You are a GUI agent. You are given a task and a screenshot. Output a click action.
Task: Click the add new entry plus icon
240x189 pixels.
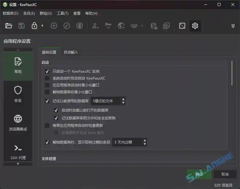click(54, 26)
